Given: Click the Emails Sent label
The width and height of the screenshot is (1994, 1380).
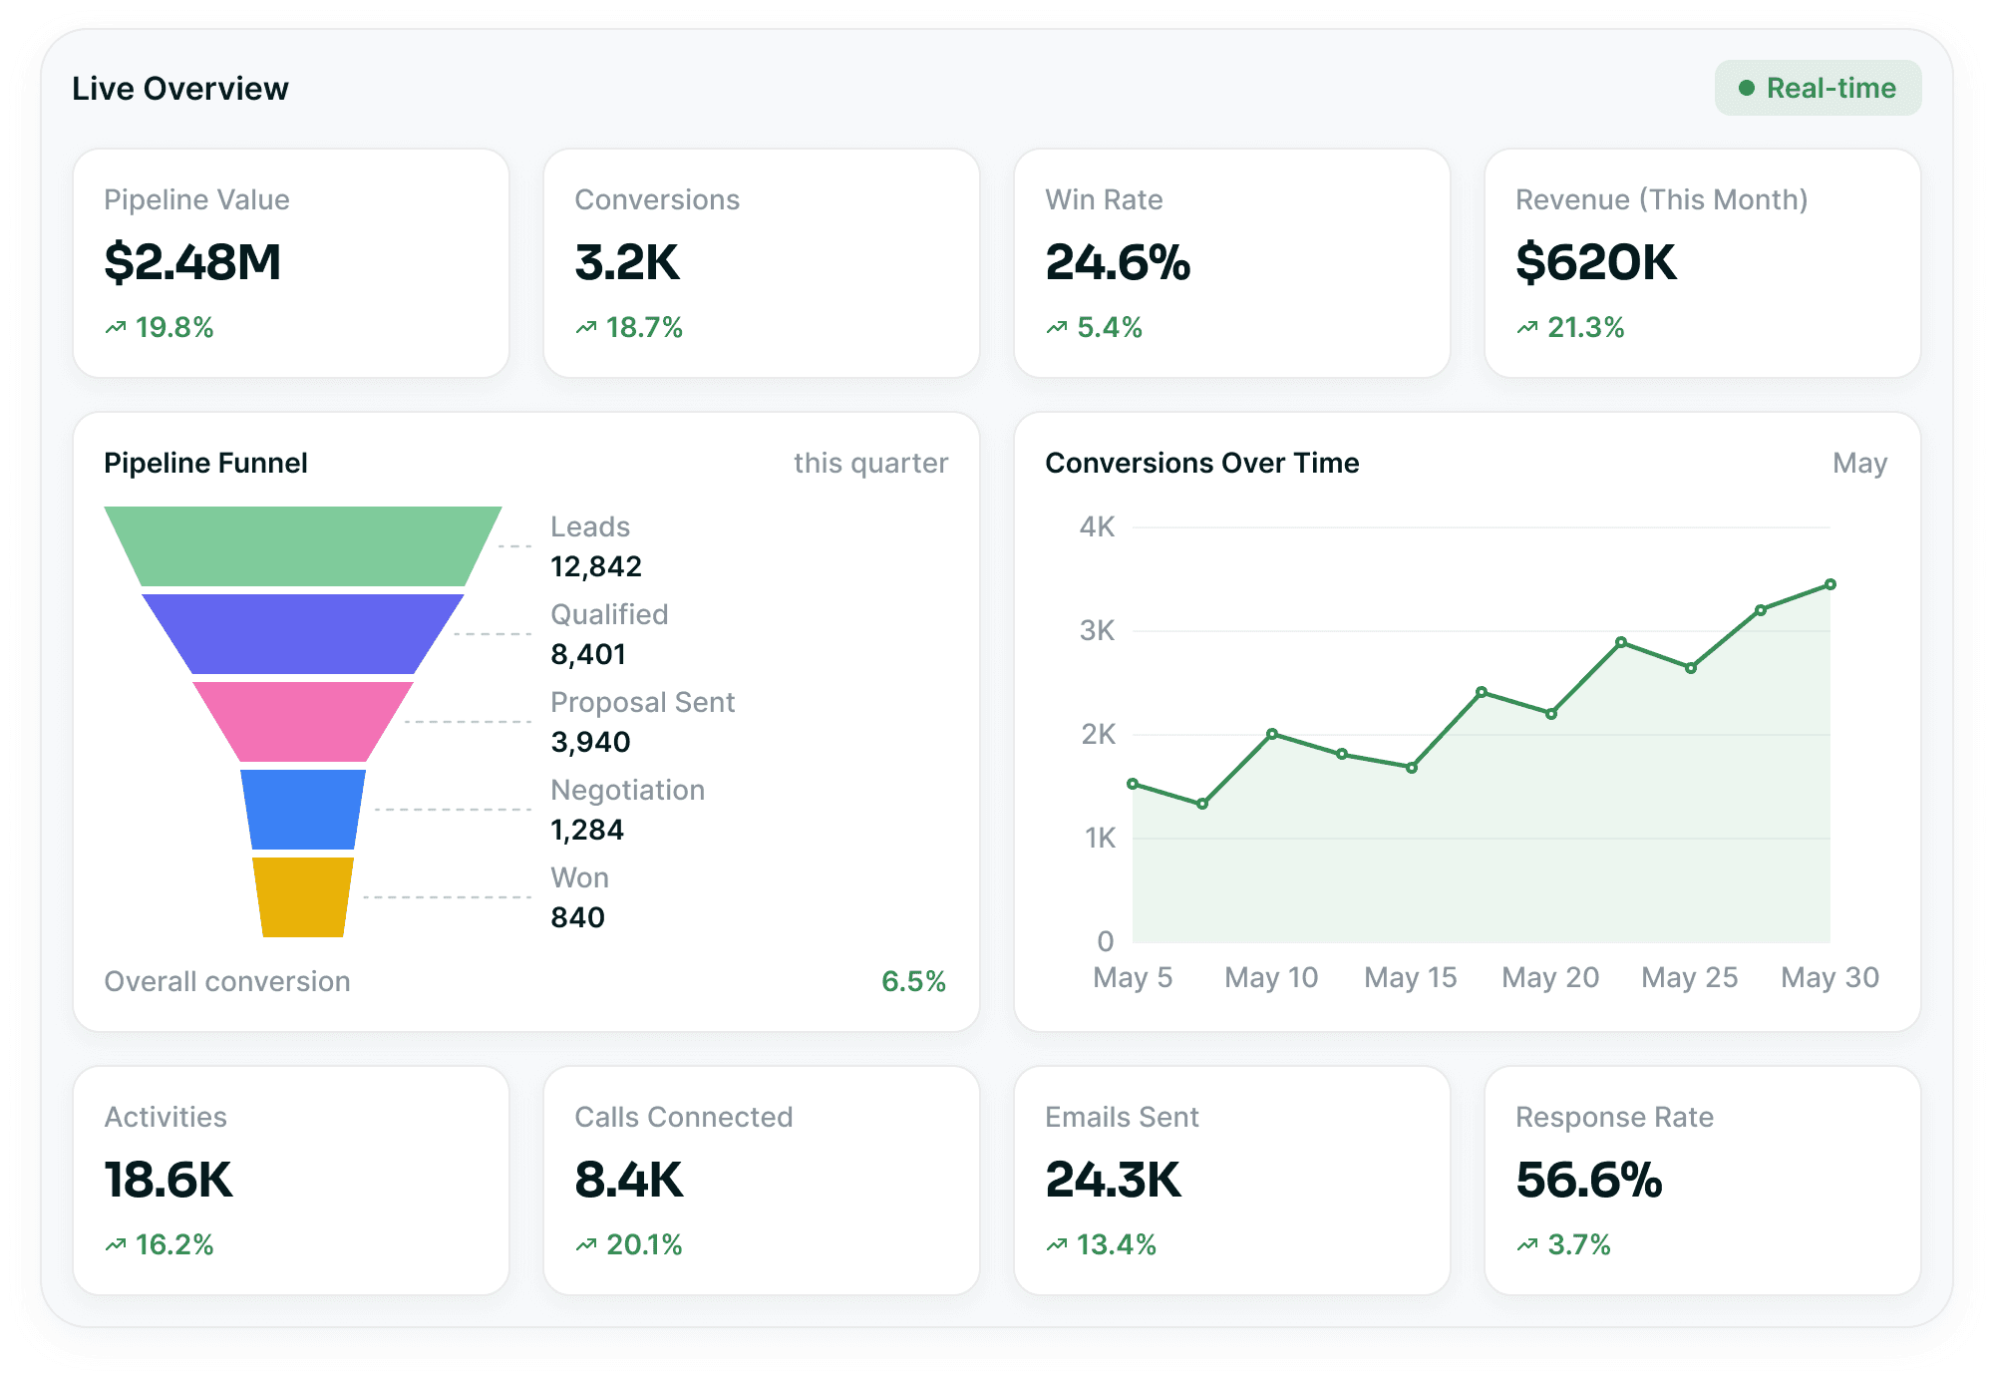Looking at the screenshot, I should tap(1122, 1117).
